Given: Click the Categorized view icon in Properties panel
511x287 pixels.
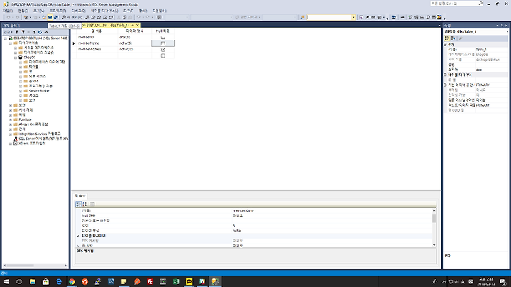Looking at the screenshot, I should 447,38.
